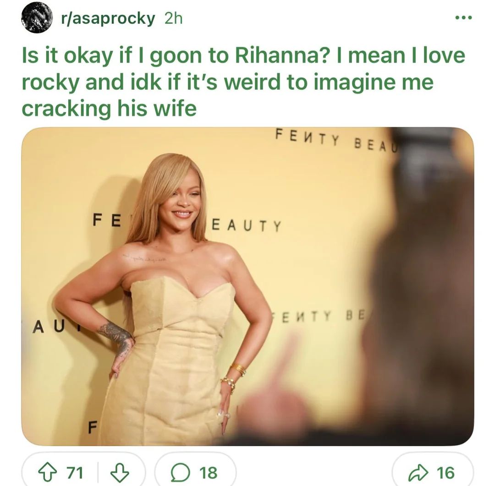The width and height of the screenshot is (495, 486).
Task: Upvote the post with the up arrow
Action: tap(47, 472)
